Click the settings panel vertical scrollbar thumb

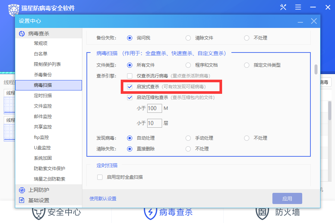click(316, 69)
